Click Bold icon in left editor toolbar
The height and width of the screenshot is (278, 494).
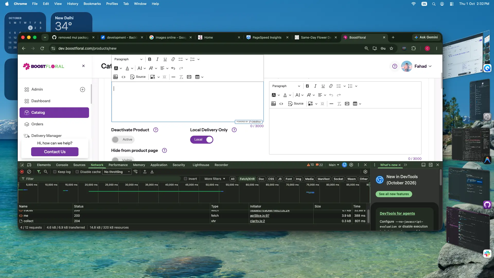[149, 59]
